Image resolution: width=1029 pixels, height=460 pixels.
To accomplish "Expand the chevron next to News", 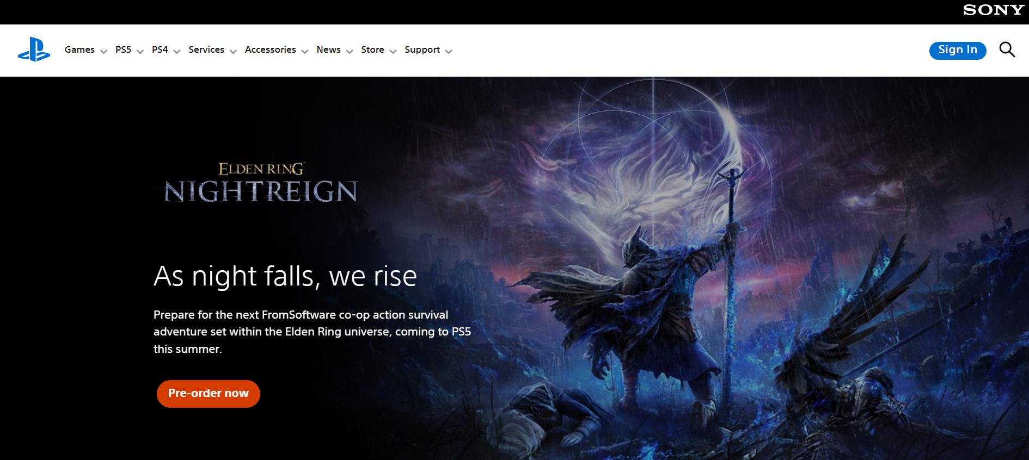I will tap(350, 52).
